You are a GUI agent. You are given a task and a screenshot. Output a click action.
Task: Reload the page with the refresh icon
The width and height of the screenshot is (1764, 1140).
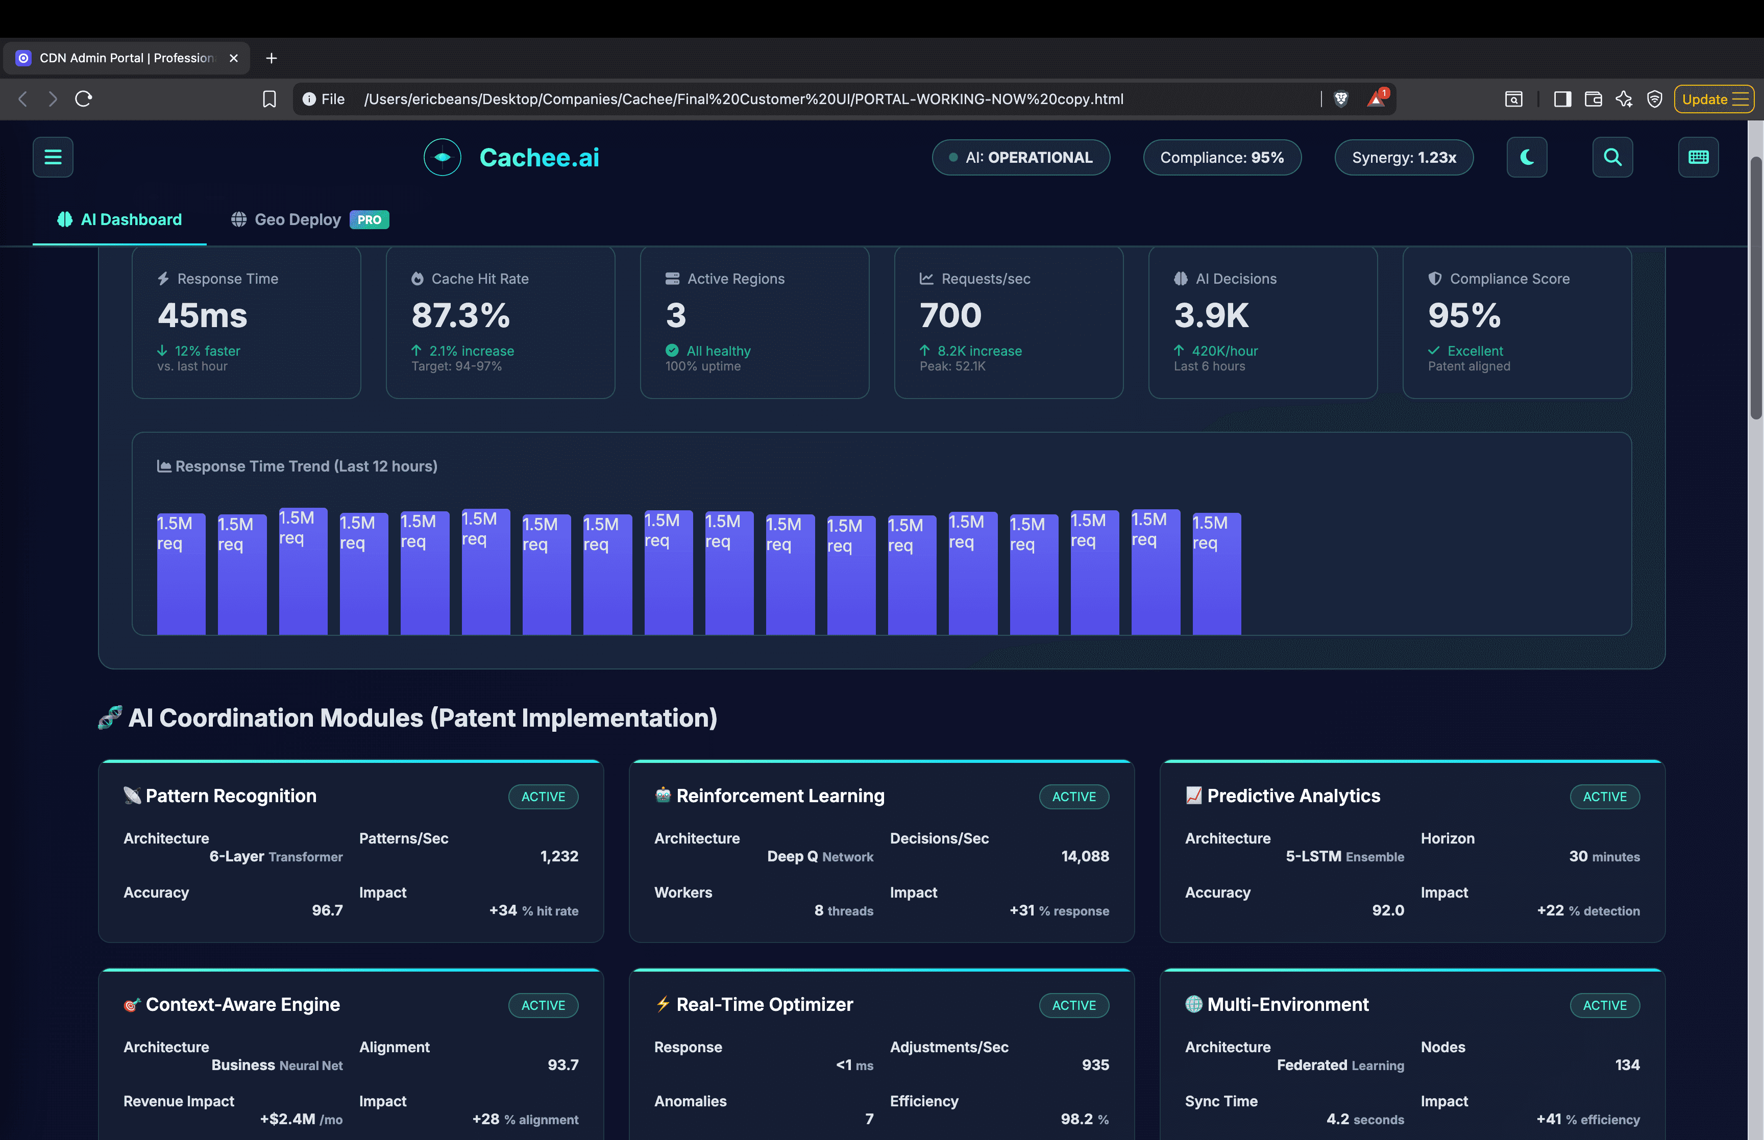coord(84,98)
